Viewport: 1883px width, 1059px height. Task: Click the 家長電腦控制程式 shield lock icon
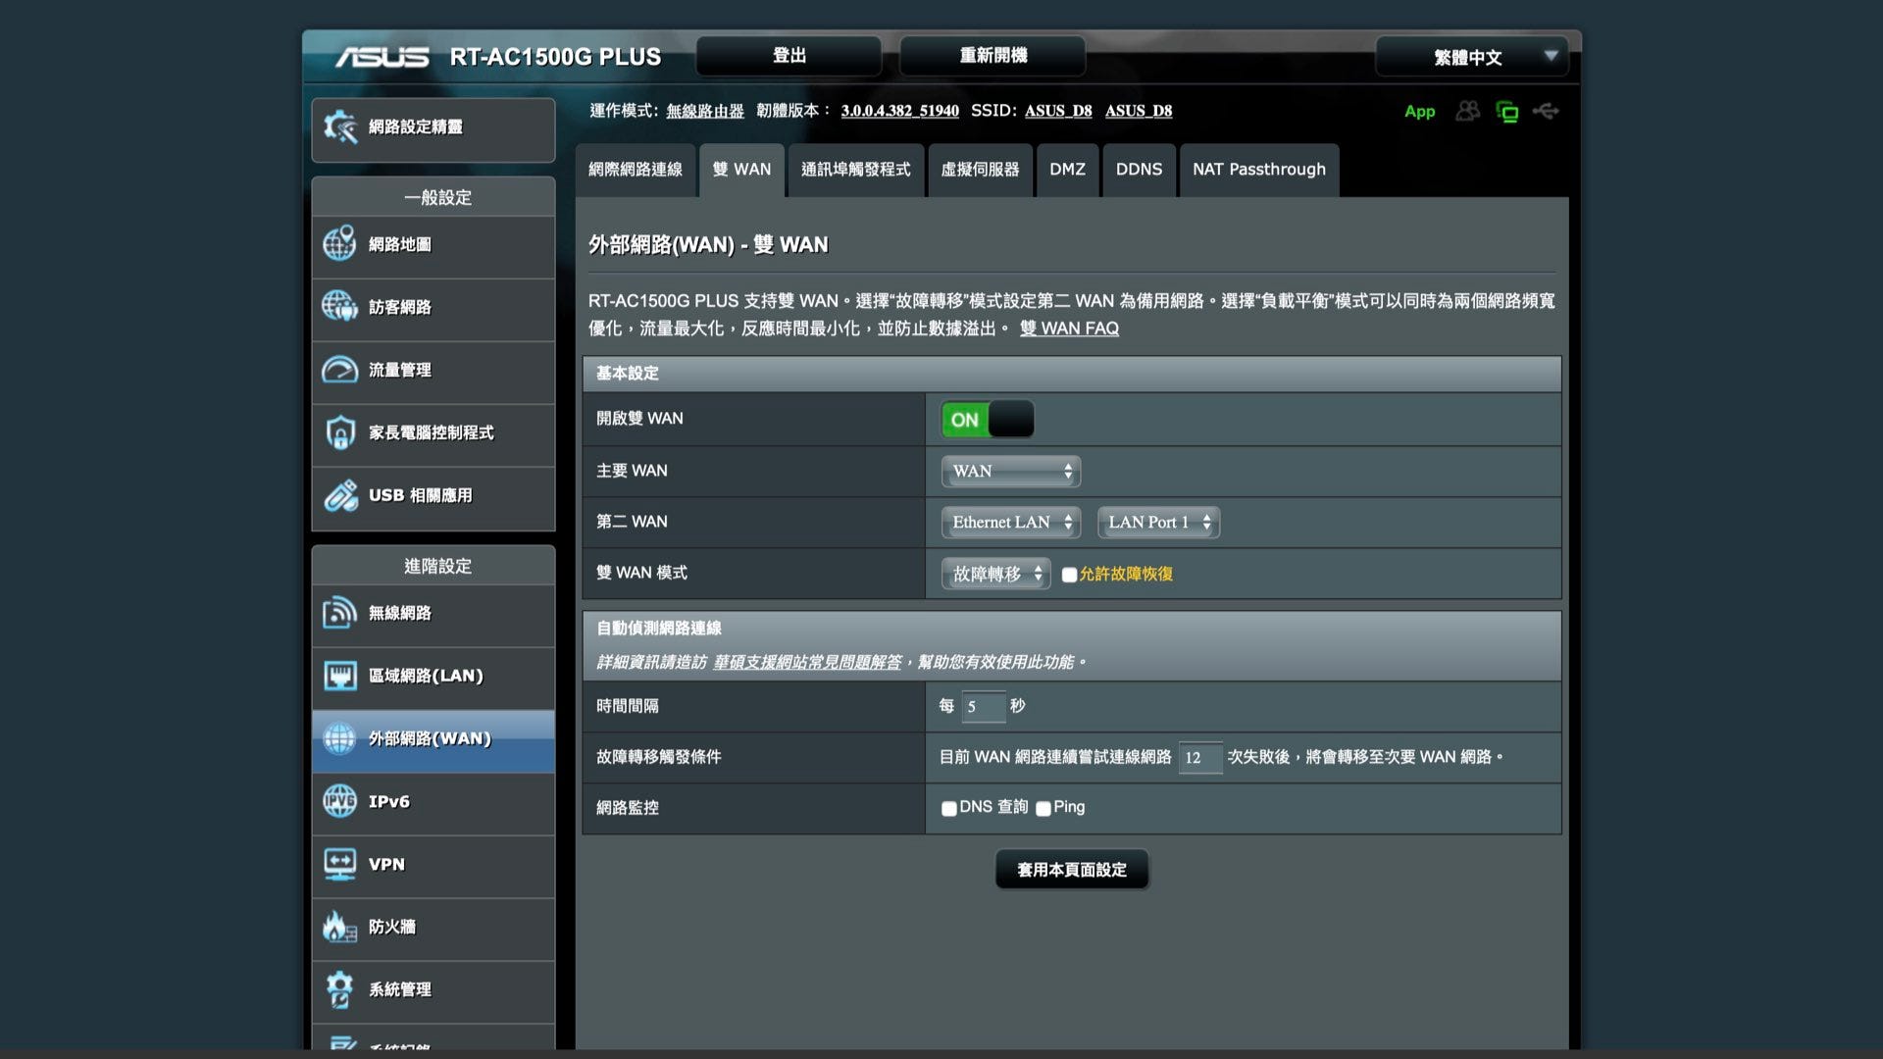pyautogui.click(x=339, y=432)
